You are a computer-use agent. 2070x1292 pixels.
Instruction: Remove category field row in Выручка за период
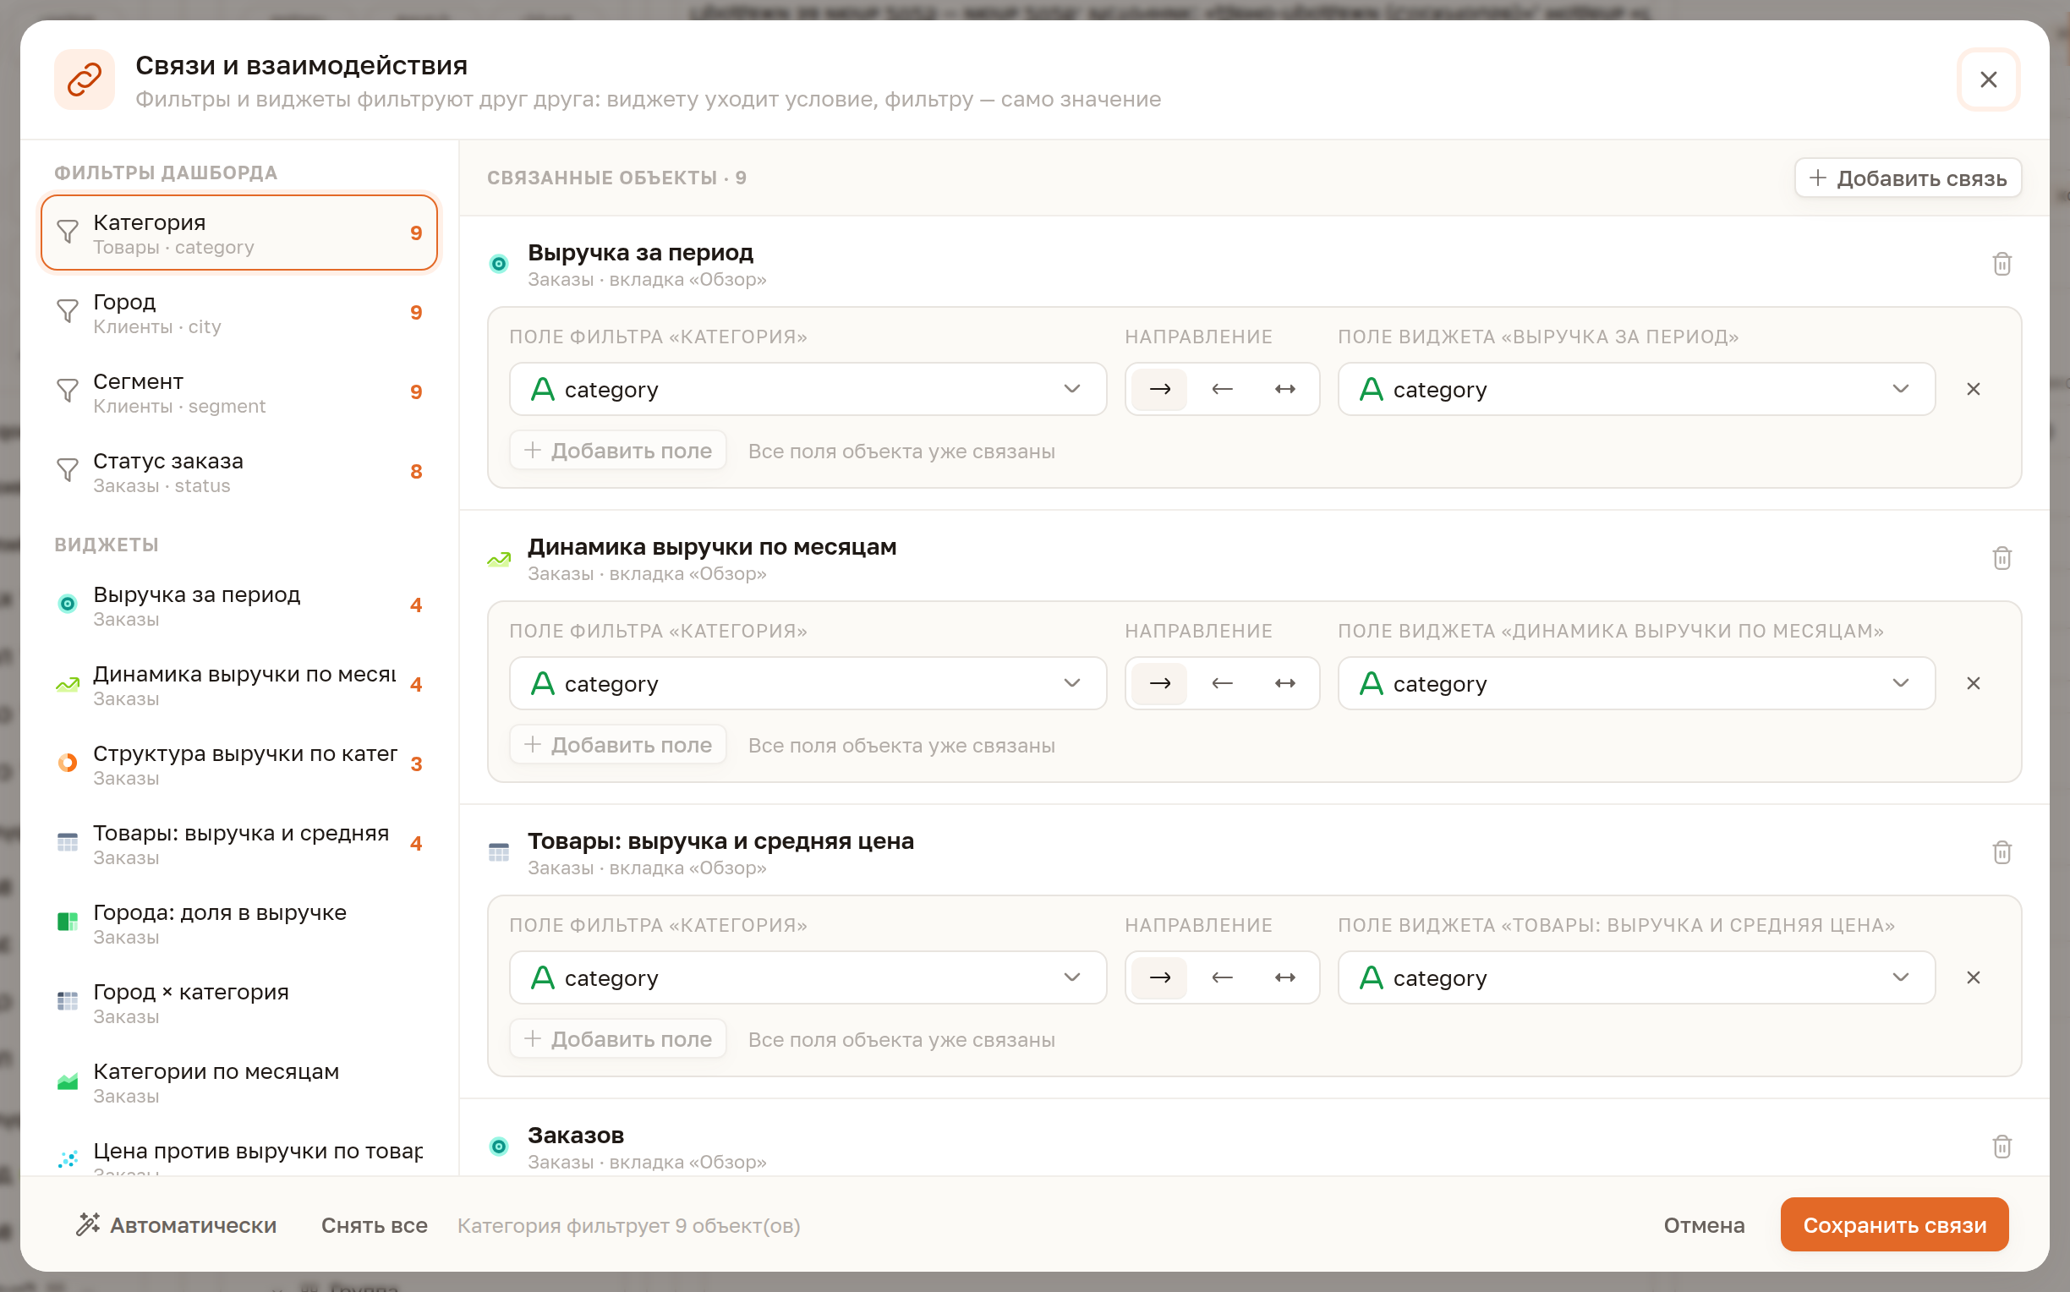(x=1973, y=389)
